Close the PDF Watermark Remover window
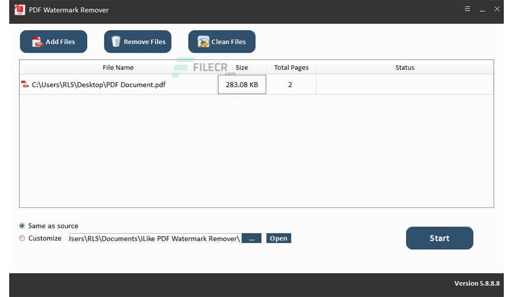Image resolution: width=513 pixels, height=297 pixels. pyautogui.click(x=497, y=9)
